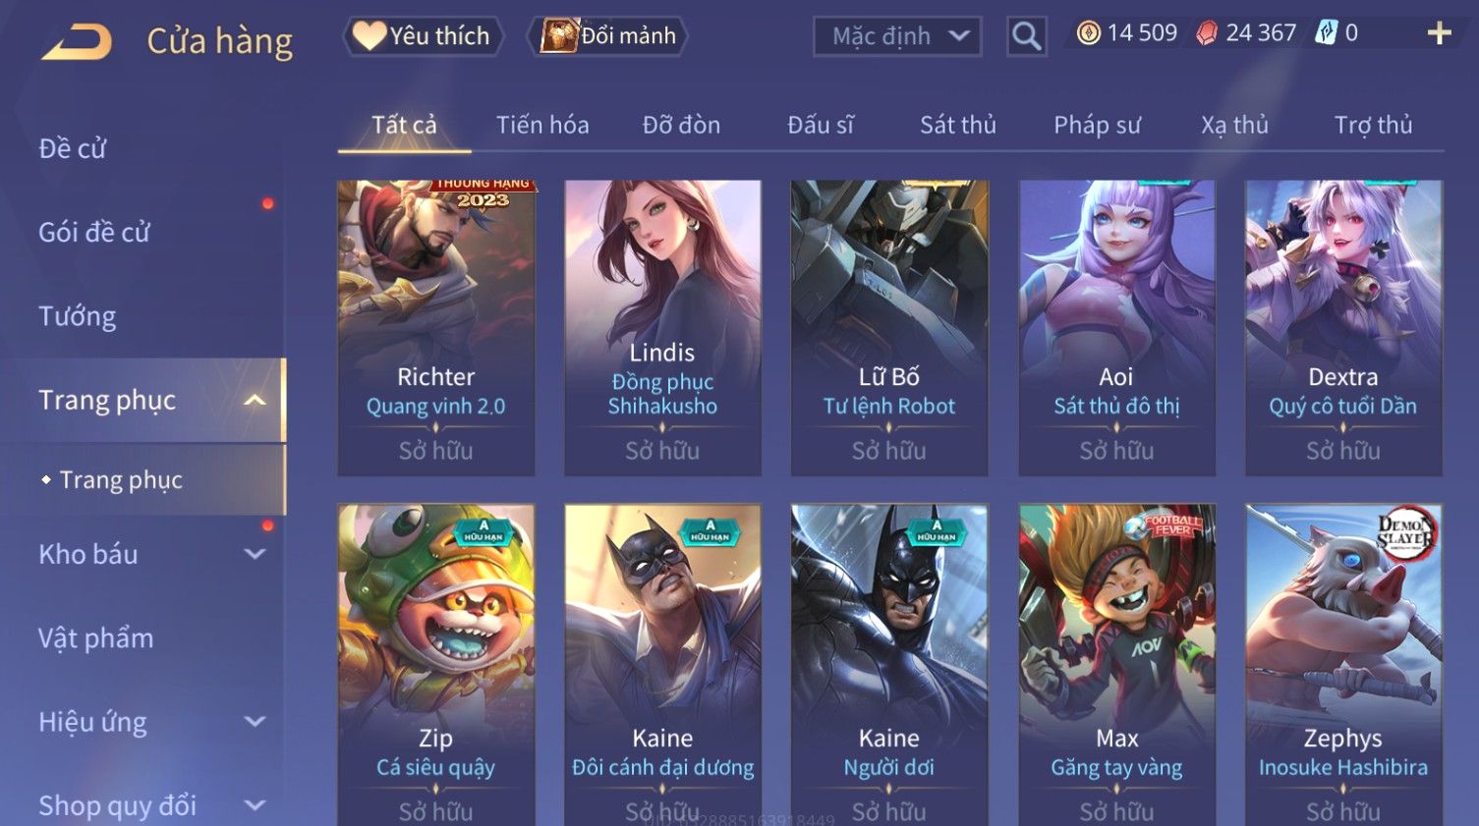Click the golden back arrow icon
This screenshot has height=826, width=1479.
[77, 42]
